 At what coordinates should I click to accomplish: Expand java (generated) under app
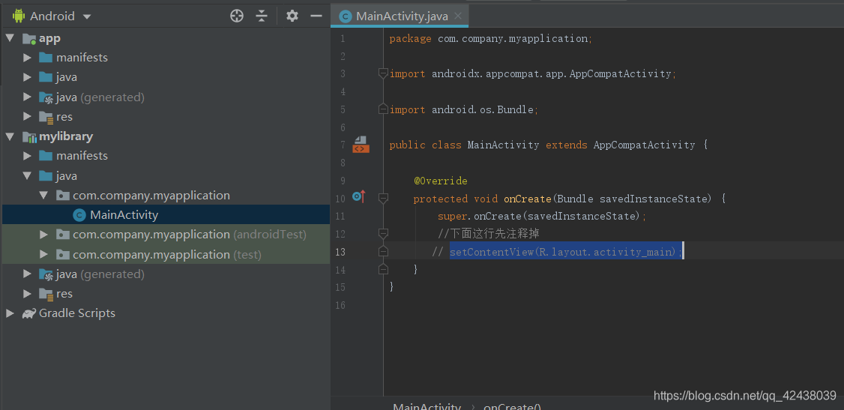click(x=27, y=97)
